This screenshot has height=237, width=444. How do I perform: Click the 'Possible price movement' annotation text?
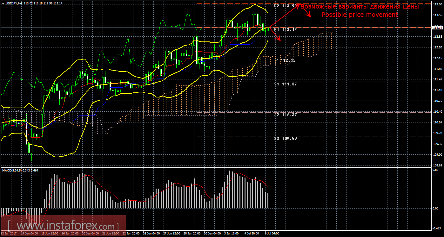click(x=360, y=15)
